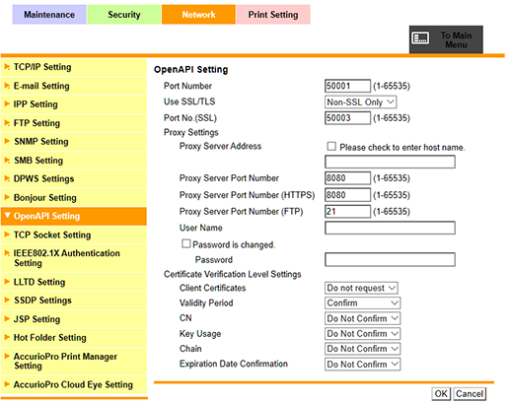Click the Proxy Server Port Number field
The height and width of the screenshot is (404, 510).
click(347, 178)
